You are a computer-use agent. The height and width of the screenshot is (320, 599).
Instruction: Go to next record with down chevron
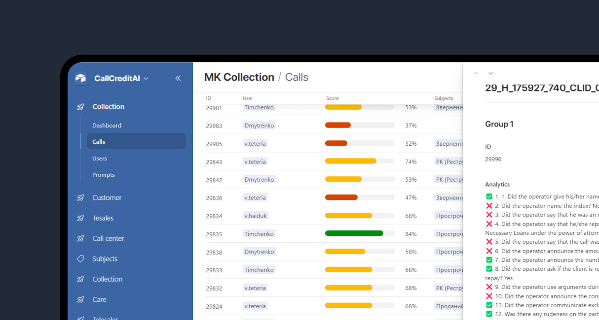(x=490, y=73)
